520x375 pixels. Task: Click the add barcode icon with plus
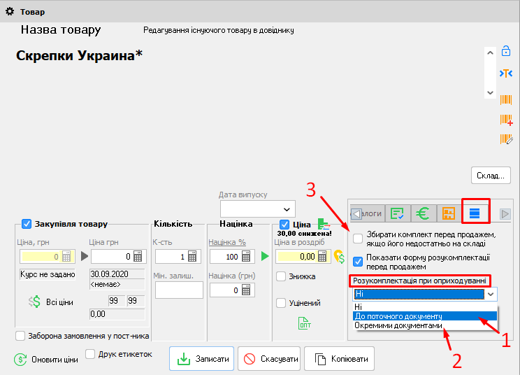[x=506, y=120]
